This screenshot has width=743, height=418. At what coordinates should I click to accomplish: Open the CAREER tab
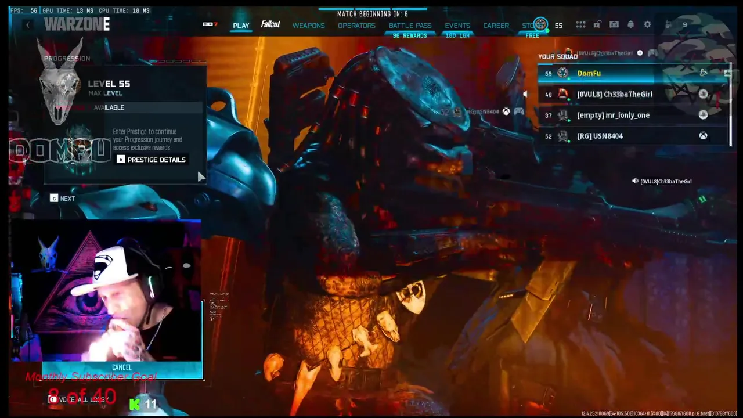[496, 26]
